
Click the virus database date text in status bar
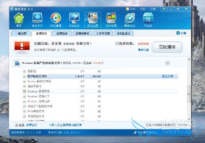click(x=64, y=132)
